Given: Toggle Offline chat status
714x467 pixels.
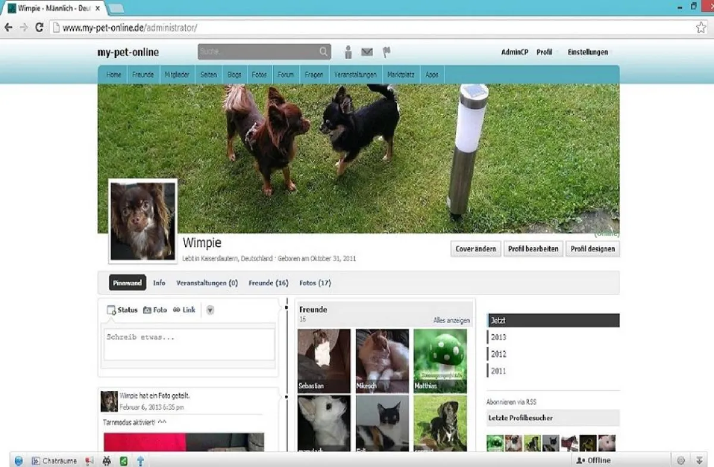Looking at the screenshot, I should pos(593,460).
